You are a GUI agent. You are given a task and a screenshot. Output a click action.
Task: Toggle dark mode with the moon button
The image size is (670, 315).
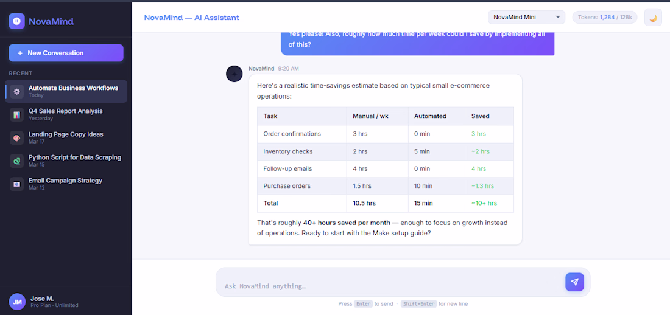pyautogui.click(x=653, y=18)
